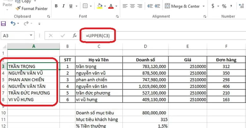Align text right
The width and height of the screenshot is (246, 128).
(140, 6)
